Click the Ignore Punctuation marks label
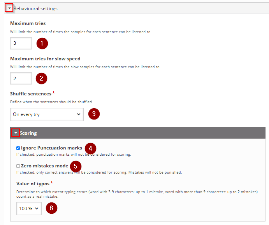 click(51, 148)
